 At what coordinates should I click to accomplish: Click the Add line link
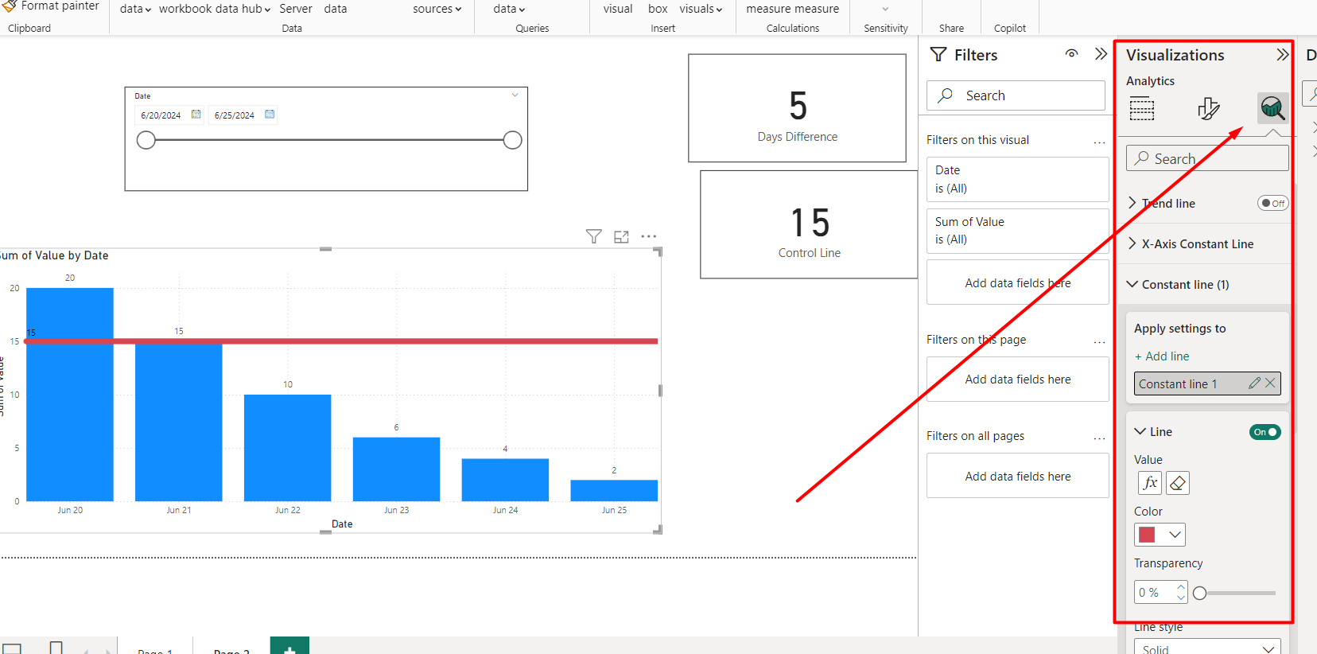1162,356
